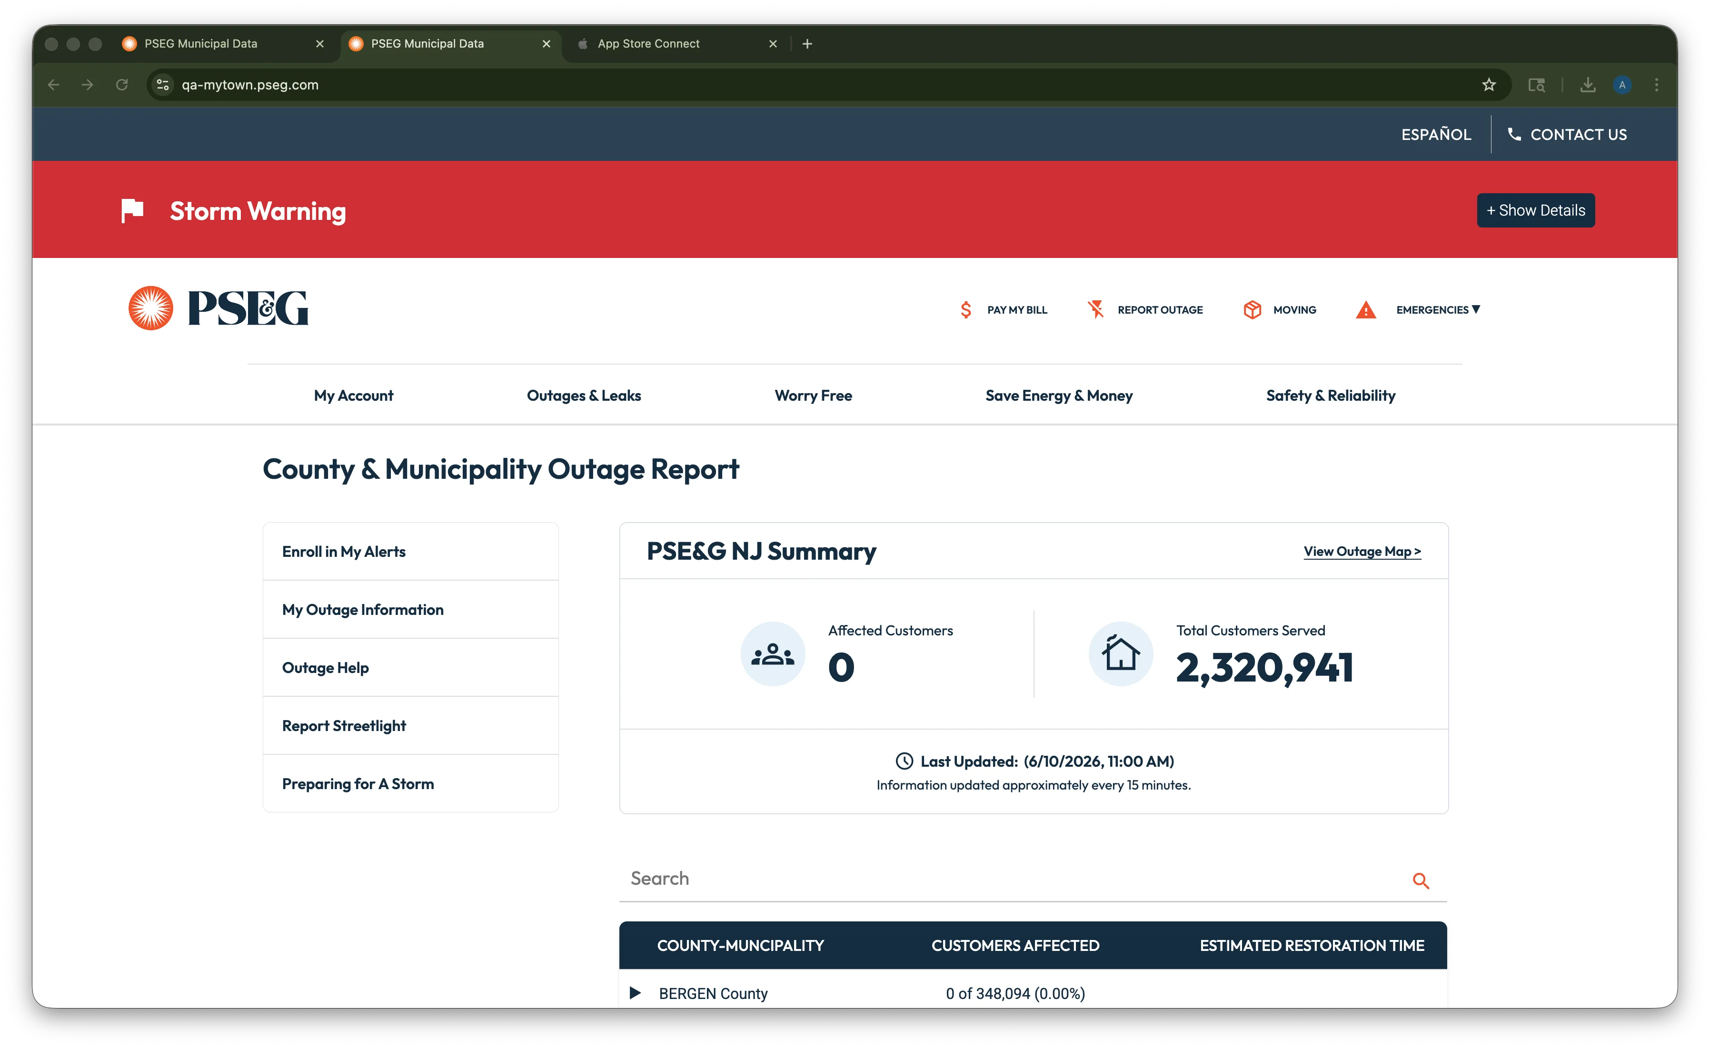The height and width of the screenshot is (1048, 1710).
Task: Click the Total Customers Served house icon
Action: (x=1121, y=654)
